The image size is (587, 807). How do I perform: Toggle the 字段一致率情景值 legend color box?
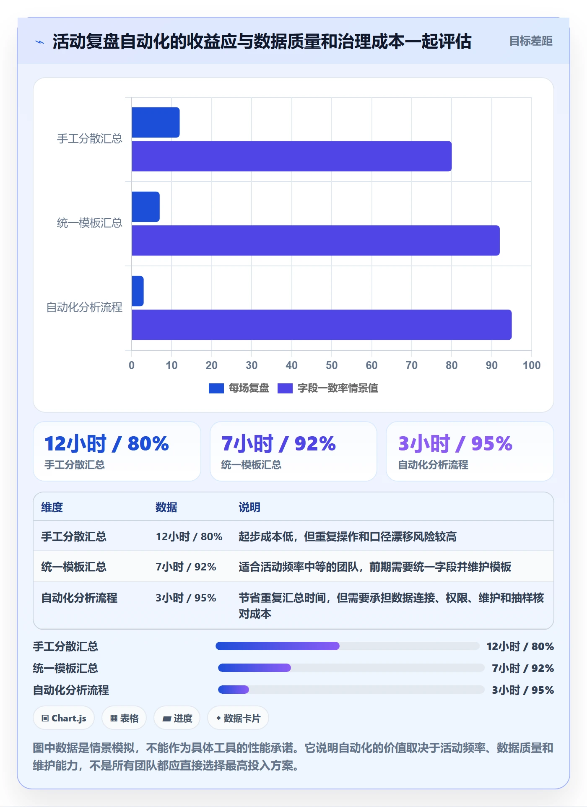point(285,388)
